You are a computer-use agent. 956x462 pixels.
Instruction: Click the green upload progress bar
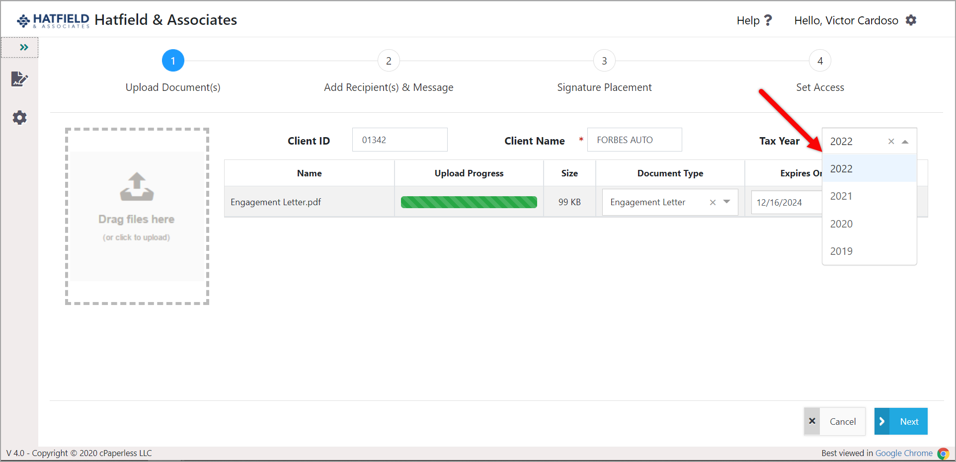pyautogui.click(x=469, y=202)
